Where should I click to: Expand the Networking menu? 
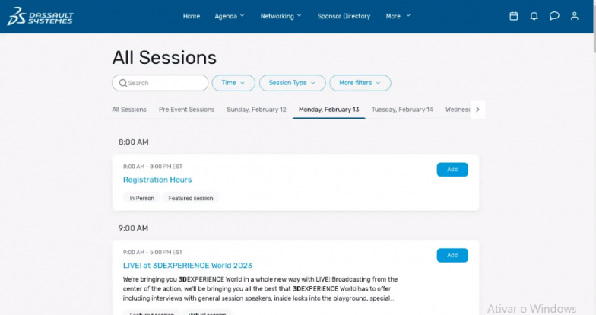coord(281,16)
